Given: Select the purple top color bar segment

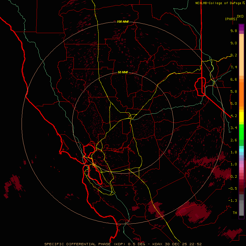Looking at the screenshot, I should coord(241,27).
